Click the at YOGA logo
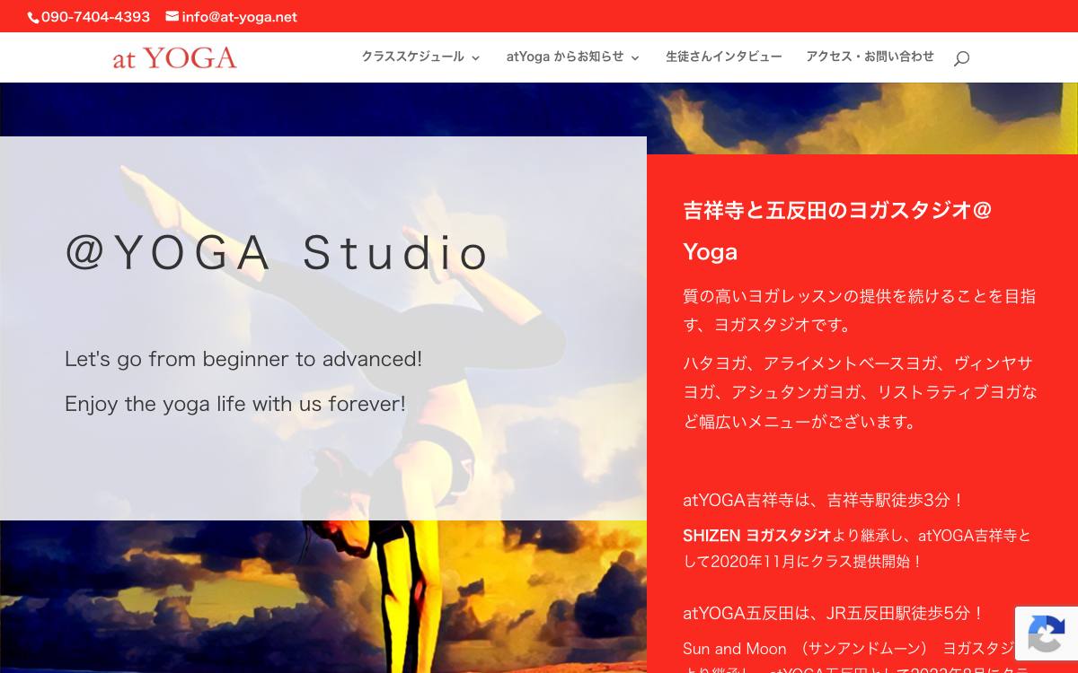1078x673 pixels. (175, 58)
